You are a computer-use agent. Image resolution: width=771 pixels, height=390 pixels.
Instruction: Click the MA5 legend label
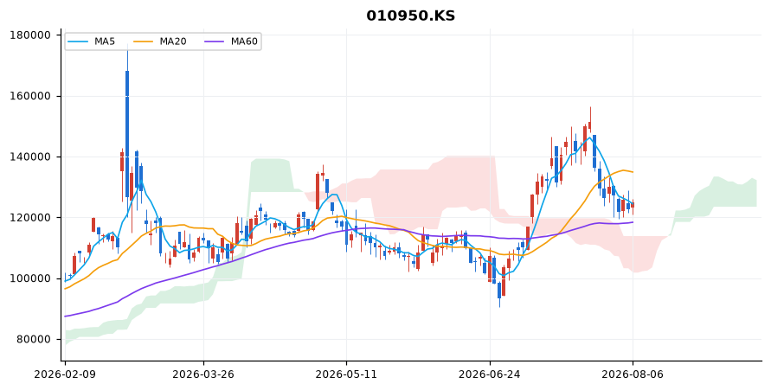(105, 42)
